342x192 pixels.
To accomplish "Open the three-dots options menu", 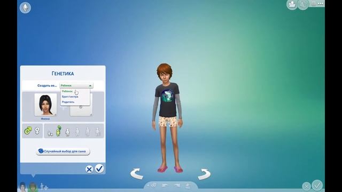I will (321, 4).
